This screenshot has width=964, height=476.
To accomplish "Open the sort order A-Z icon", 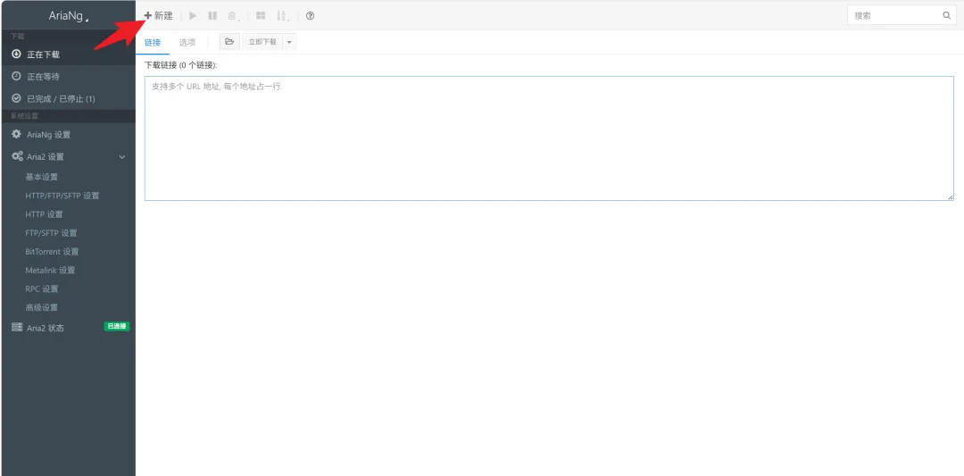I will [282, 16].
